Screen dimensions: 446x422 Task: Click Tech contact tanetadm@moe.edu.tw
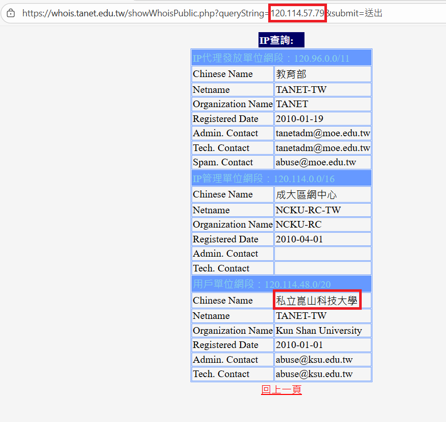(322, 148)
